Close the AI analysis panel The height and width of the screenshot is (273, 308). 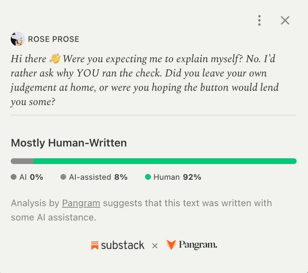[x=285, y=20]
